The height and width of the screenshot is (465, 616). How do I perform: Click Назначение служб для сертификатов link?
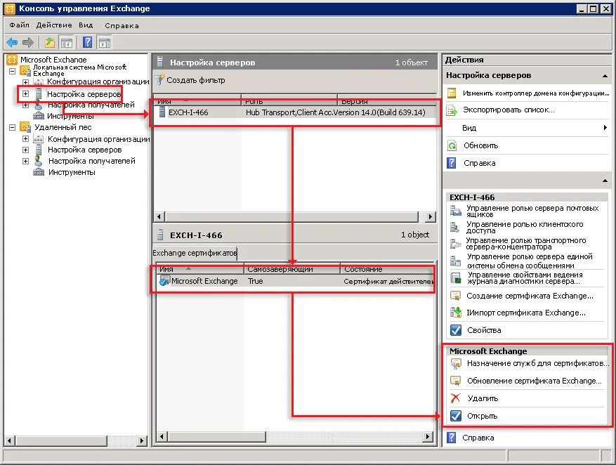(537, 363)
